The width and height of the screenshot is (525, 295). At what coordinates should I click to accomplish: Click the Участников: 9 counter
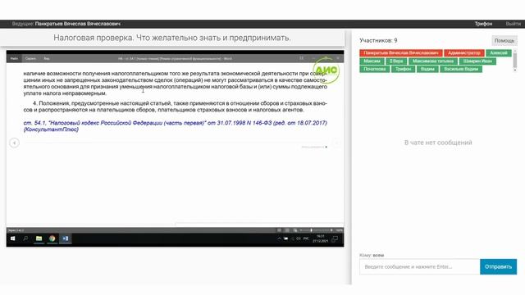378,40
